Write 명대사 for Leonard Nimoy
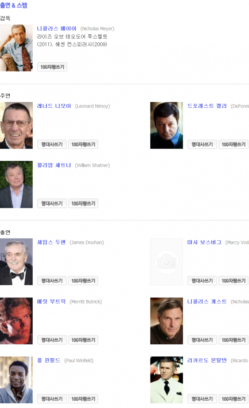The image size is (249, 408). tap(52, 144)
